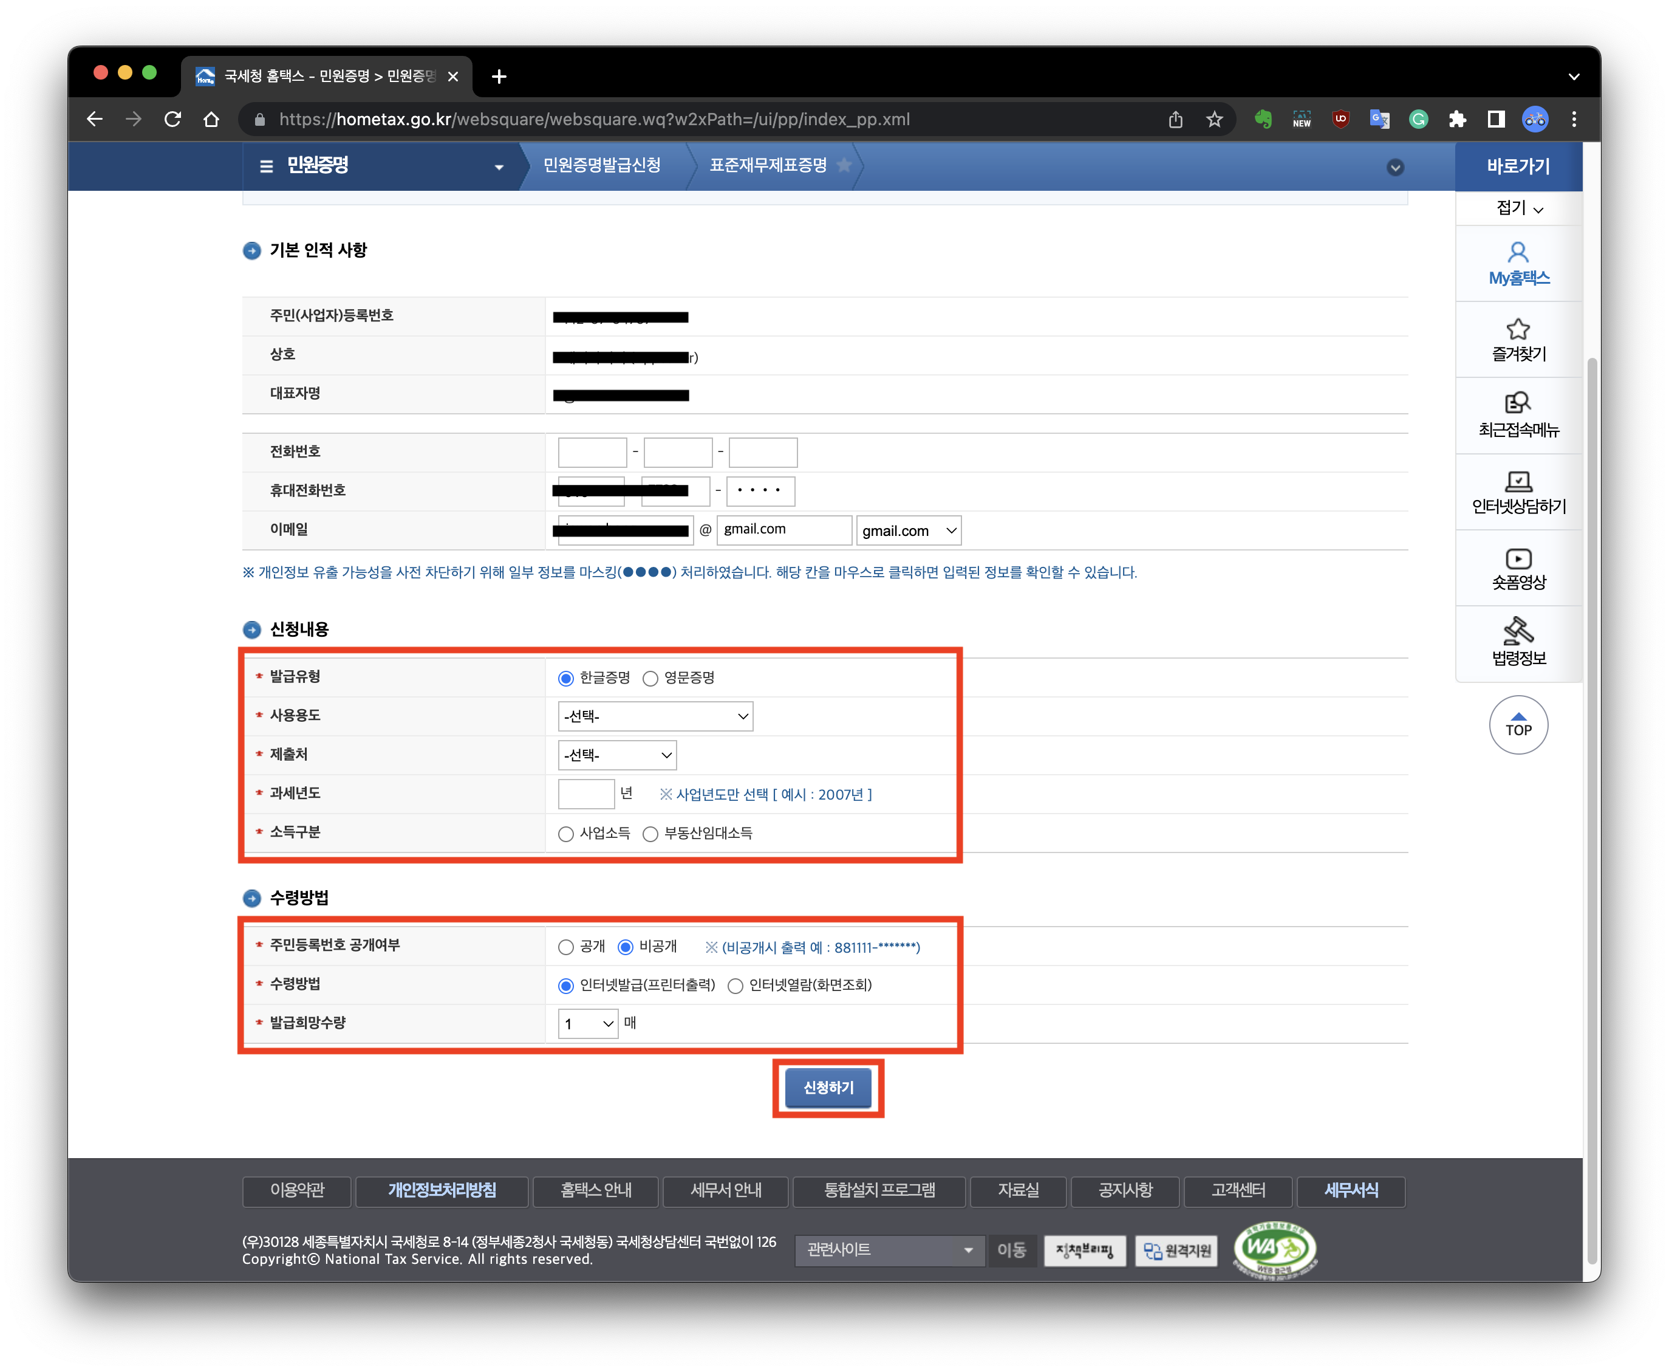Viewport: 1669px width, 1372px height.
Task: Open 발급희망수량 quantity dropdown
Action: pyautogui.click(x=588, y=1023)
